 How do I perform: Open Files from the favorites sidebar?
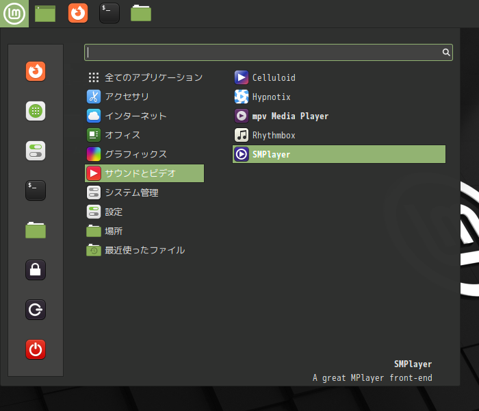(x=36, y=230)
